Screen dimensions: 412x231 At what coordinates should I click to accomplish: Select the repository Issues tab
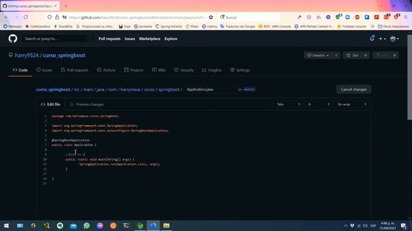[x=44, y=70]
